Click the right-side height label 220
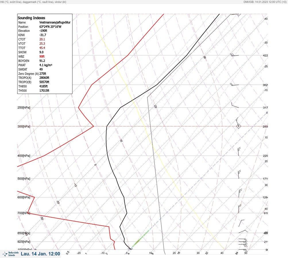 click(265, 156)
